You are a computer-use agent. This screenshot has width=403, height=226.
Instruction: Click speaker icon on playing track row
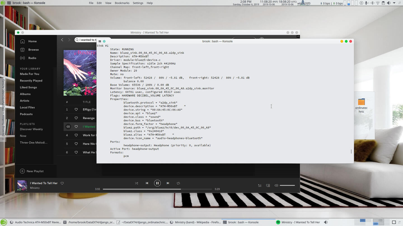pyautogui.click(x=68, y=127)
